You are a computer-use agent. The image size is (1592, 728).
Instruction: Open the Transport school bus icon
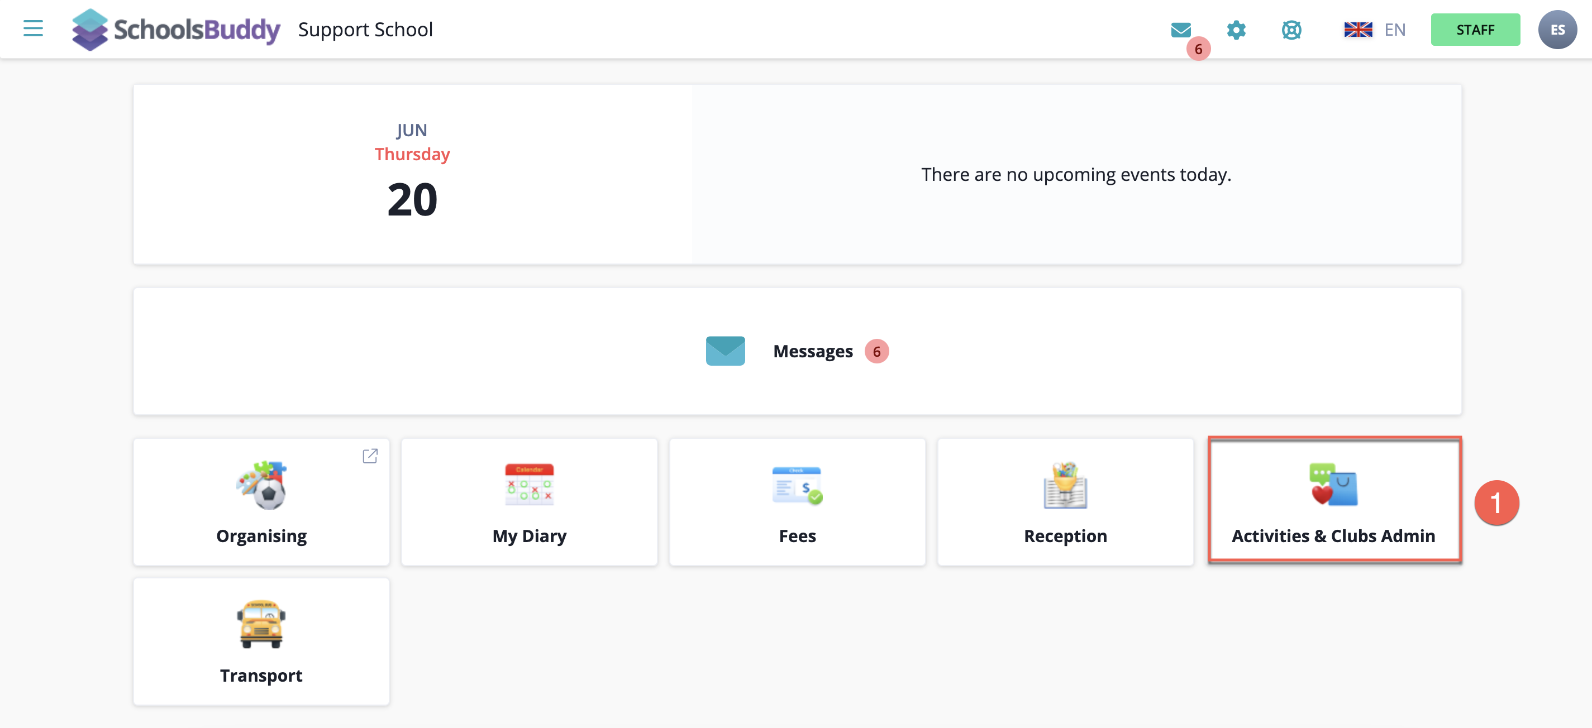pos(261,624)
